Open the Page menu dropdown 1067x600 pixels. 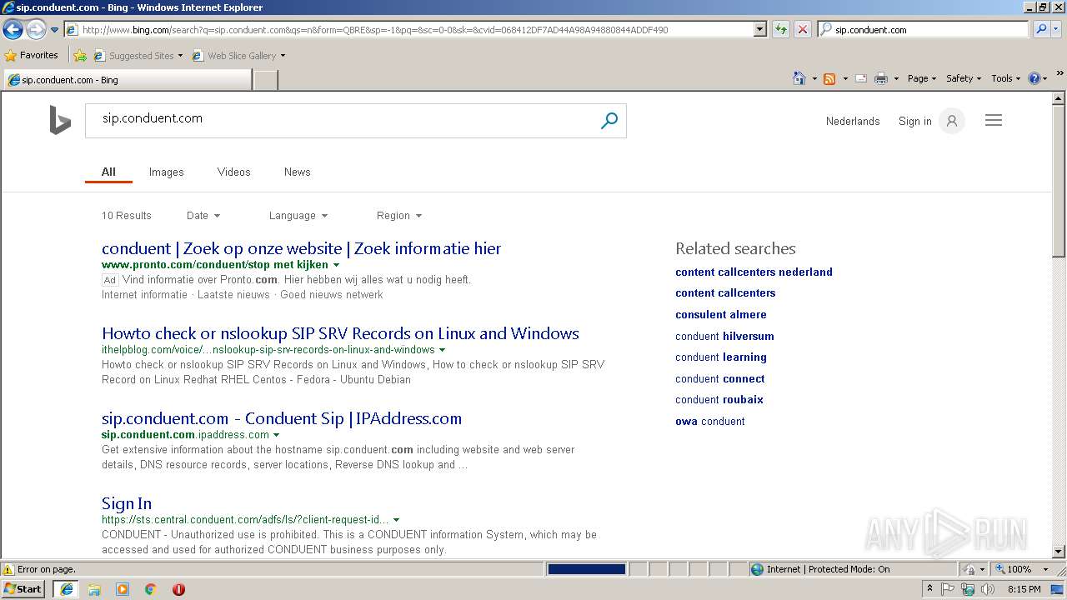(x=922, y=78)
